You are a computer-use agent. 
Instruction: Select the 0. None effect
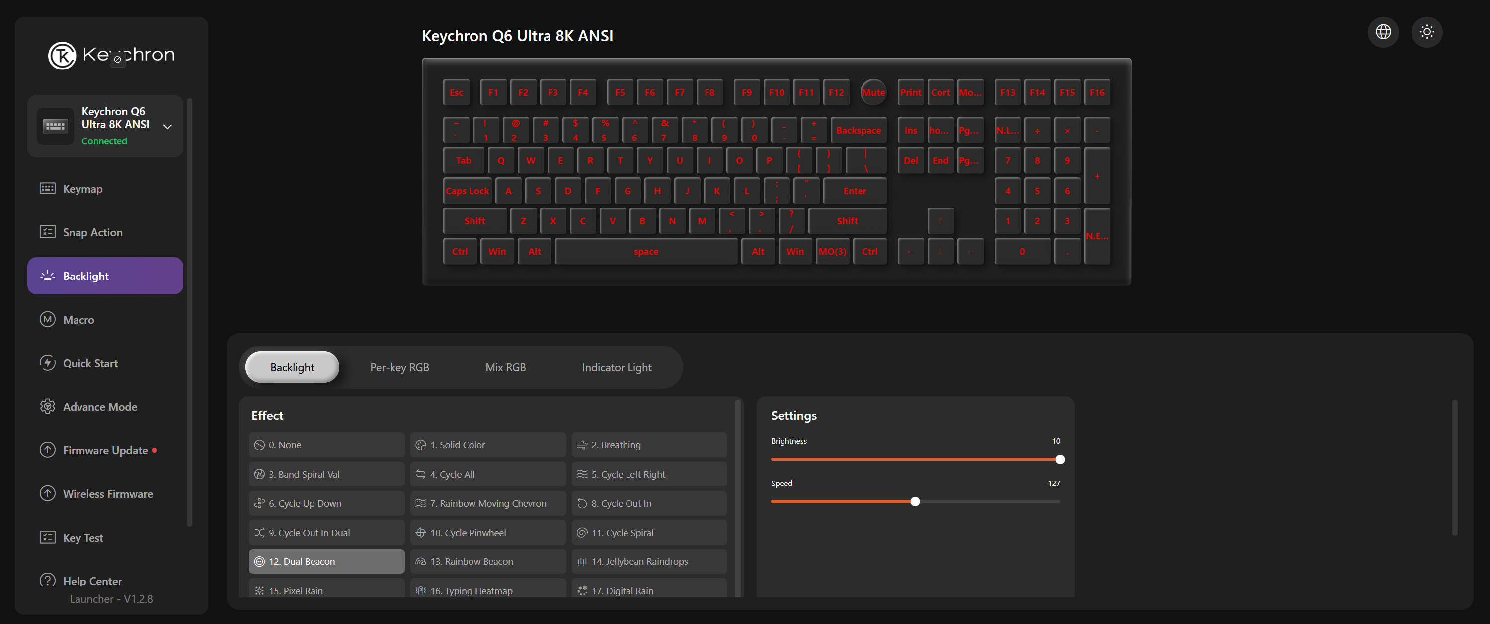tap(326, 445)
